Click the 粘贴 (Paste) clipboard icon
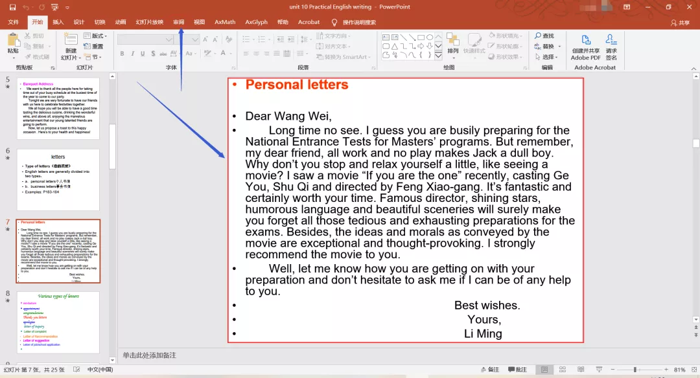 [x=14, y=41]
